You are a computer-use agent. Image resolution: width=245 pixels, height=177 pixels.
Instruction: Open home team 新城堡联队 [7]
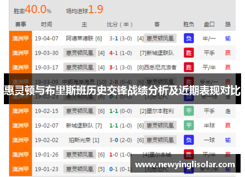[x=84, y=126]
